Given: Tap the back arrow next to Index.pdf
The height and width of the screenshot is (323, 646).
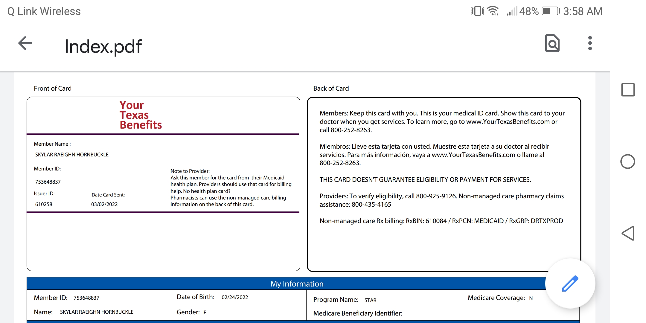Looking at the screenshot, I should (x=25, y=43).
